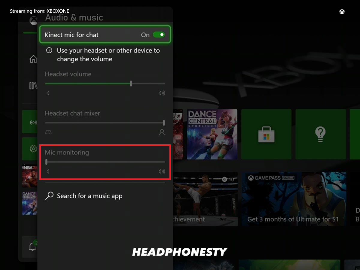Viewport: 360px width, 270px height.
Task: Click the person icon under chat mixer
Action: tap(162, 132)
